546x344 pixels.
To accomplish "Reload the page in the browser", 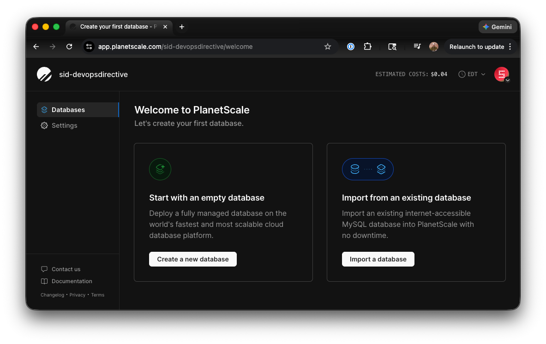I will click(69, 47).
